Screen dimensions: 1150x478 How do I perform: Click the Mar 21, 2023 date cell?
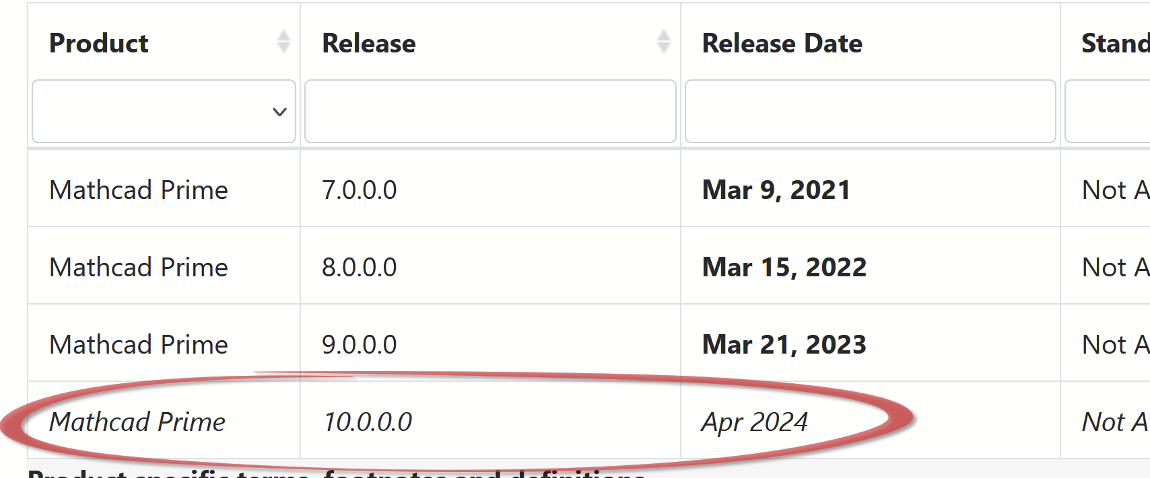[784, 345]
